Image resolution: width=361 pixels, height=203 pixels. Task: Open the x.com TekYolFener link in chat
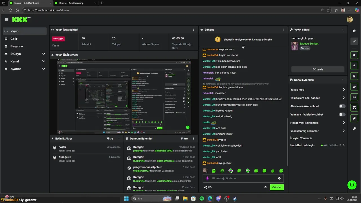point(249,99)
